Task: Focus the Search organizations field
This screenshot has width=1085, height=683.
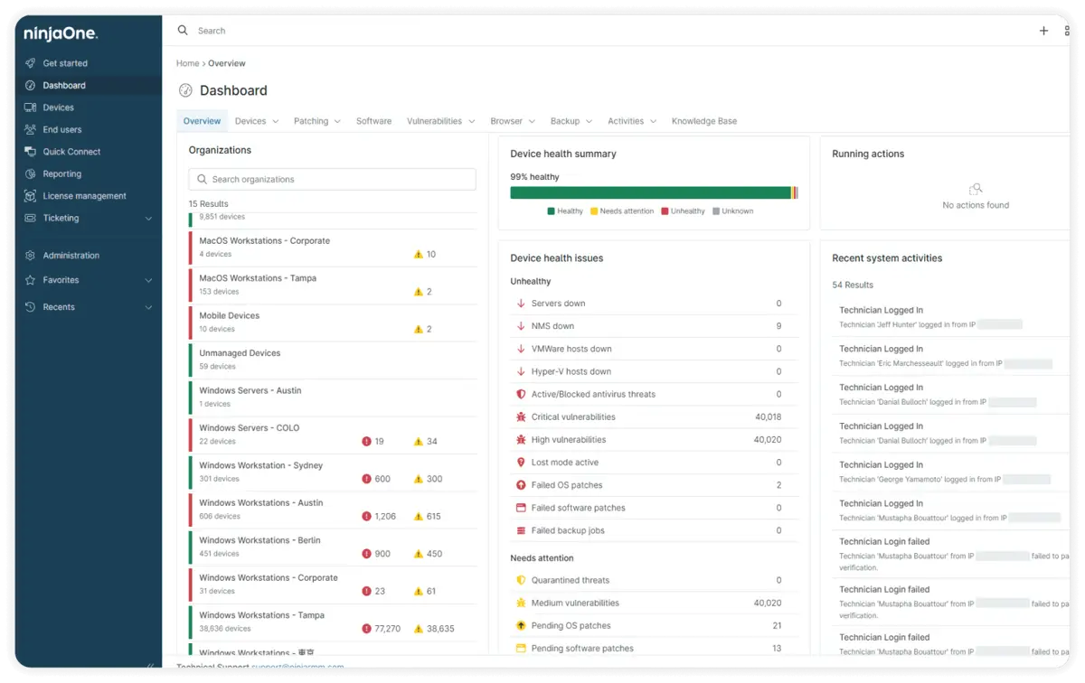Action: [x=333, y=179]
